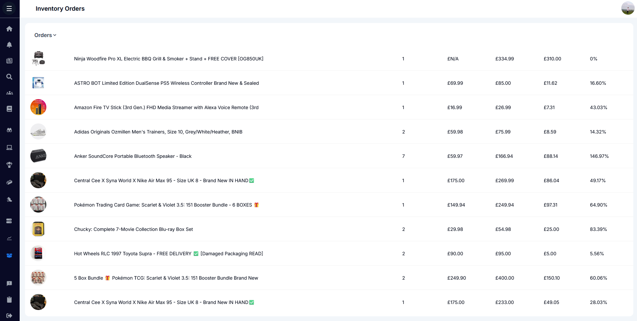Viewport: 637px width, 321px height.
Task: Open the clipboard sidebar icon
Action: tap(9, 300)
